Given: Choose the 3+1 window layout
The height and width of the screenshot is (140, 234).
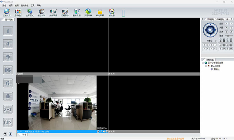Looking at the screenshot, I should (x=8, y=109).
